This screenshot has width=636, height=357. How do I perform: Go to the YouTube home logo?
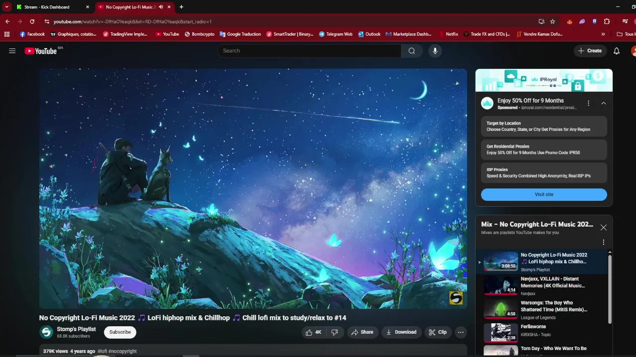pyautogui.click(x=41, y=51)
